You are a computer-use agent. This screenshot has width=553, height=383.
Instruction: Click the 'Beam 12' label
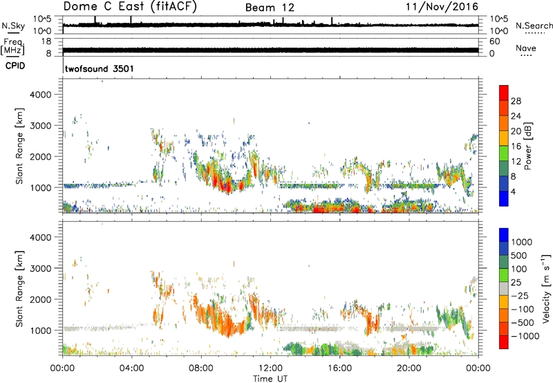pos(270,8)
